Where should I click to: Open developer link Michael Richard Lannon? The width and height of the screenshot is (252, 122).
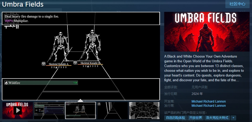coord(209,101)
